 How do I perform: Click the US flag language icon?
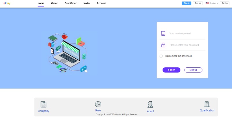(x=207, y=3)
